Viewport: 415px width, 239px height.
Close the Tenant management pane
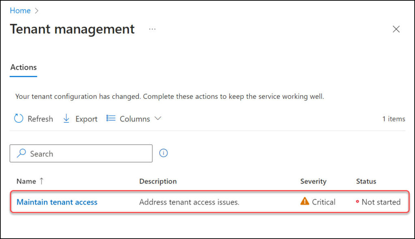(x=396, y=29)
